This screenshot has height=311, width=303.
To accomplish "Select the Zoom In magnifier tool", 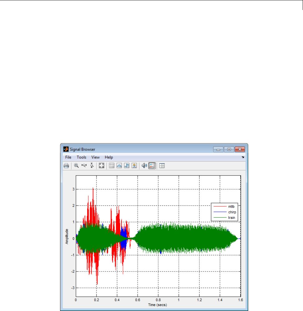I will click(76, 166).
